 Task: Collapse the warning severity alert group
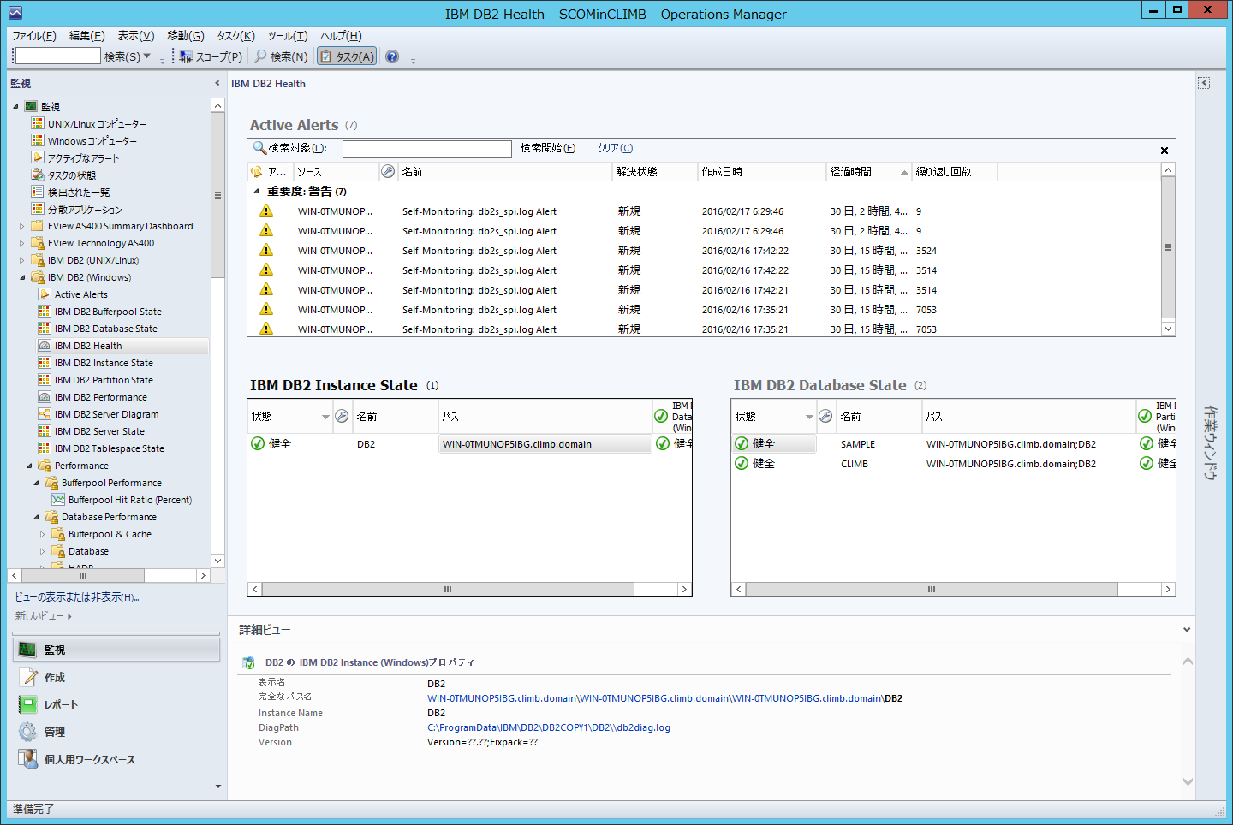(256, 192)
